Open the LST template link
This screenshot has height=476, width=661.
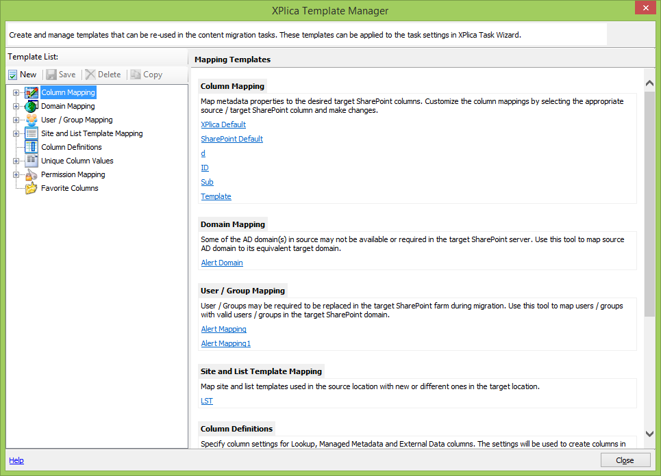[207, 401]
